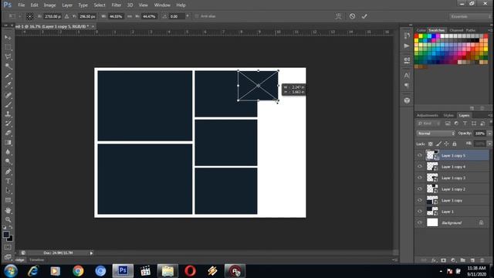Open the Image menu
494x278 pixels.
tap(49, 5)
